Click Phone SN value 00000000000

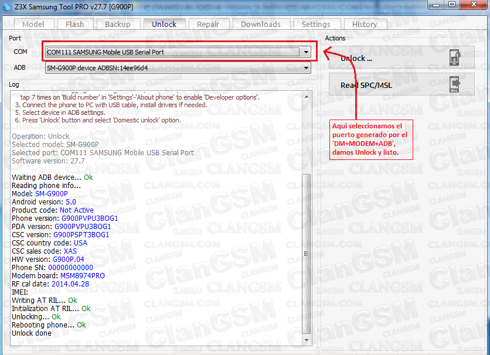click(70, 267)
